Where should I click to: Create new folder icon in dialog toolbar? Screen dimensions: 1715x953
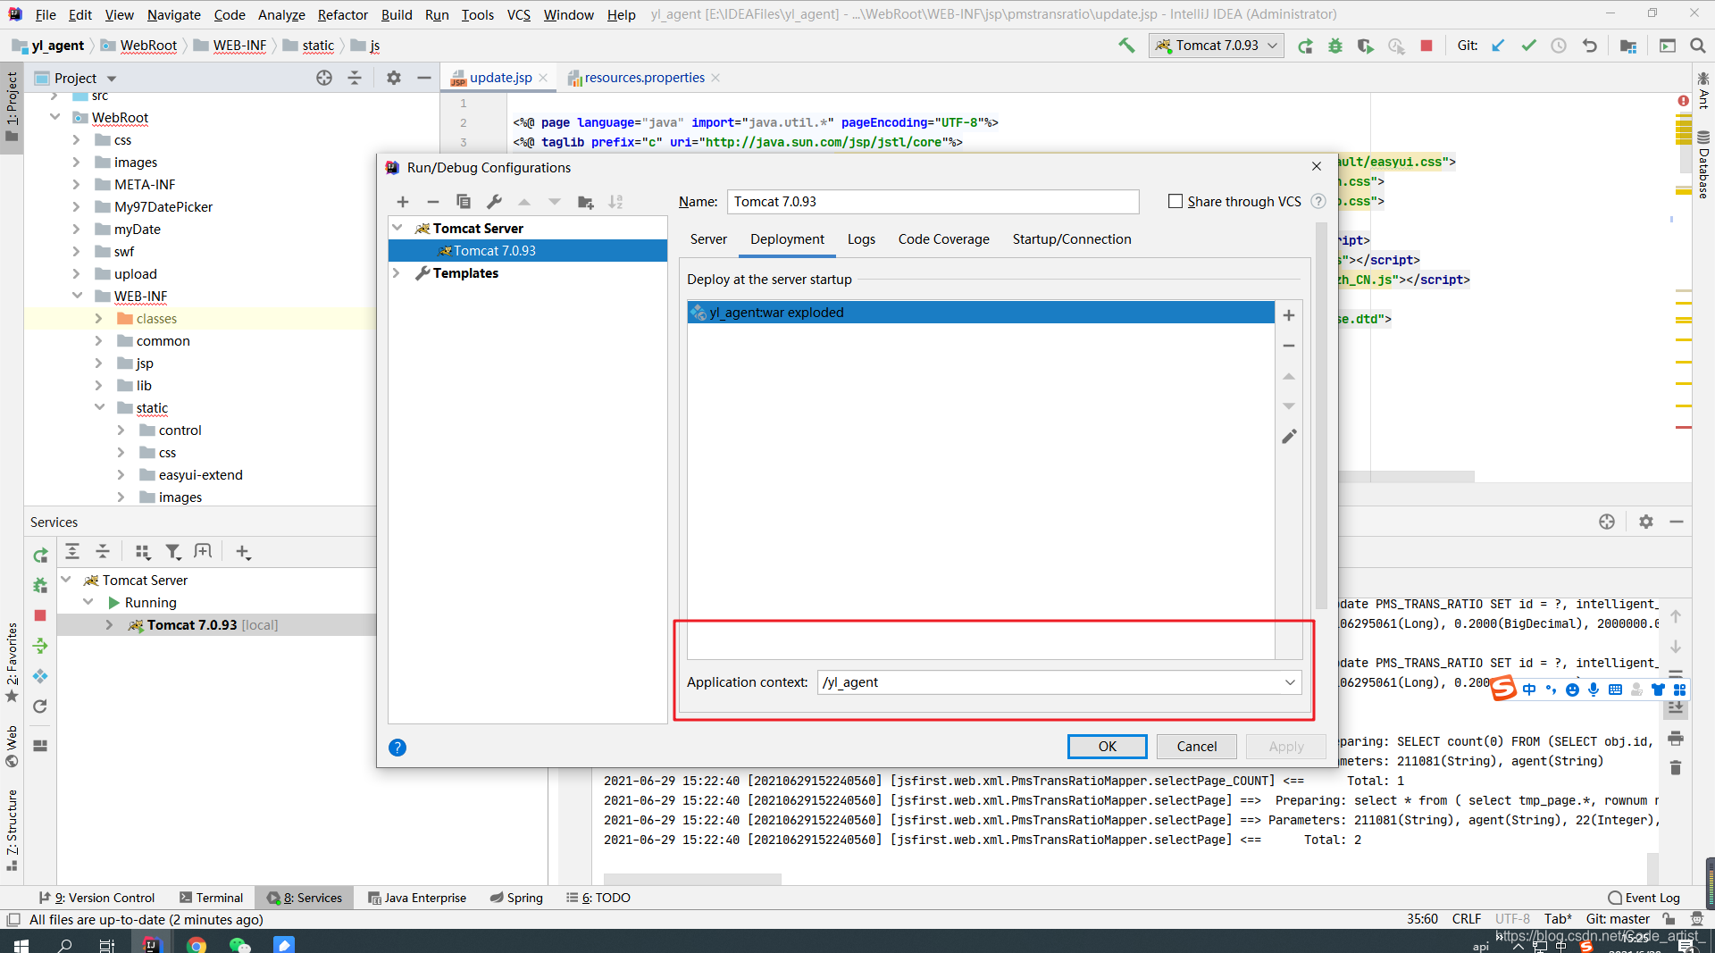coord(586,202)
